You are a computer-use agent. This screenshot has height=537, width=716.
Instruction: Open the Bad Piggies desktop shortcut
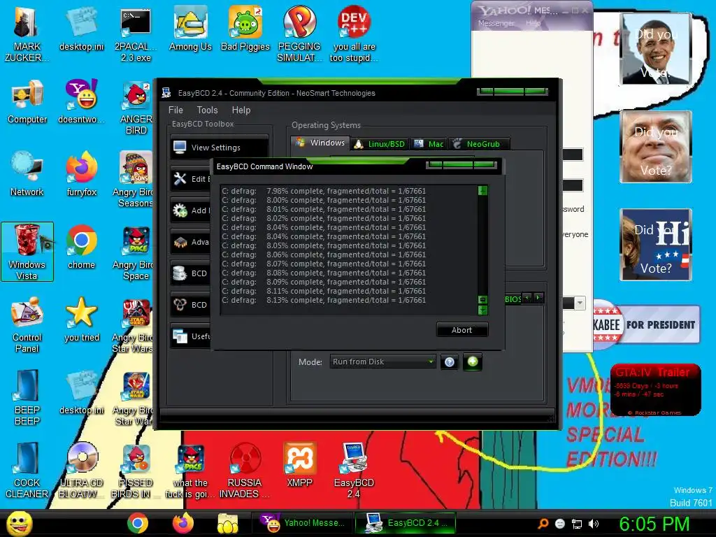coord(245,29)
